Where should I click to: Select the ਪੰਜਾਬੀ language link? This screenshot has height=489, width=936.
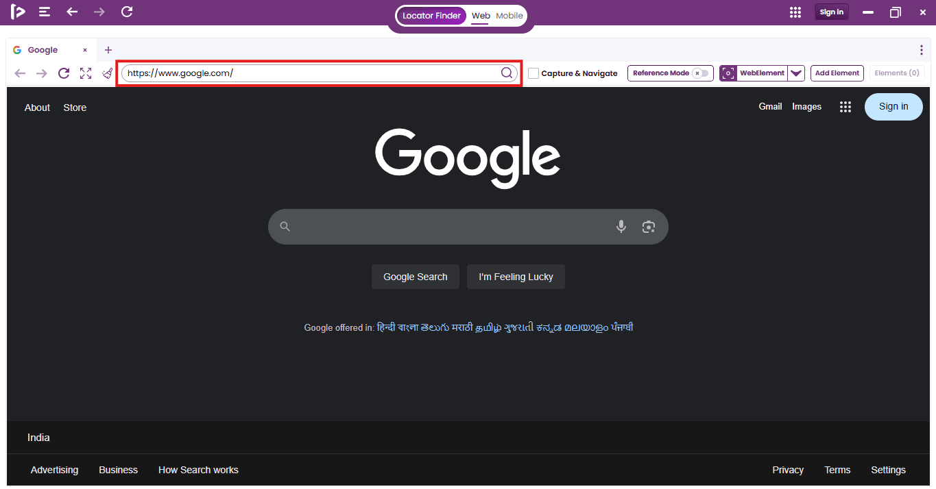tap(623, 327)
